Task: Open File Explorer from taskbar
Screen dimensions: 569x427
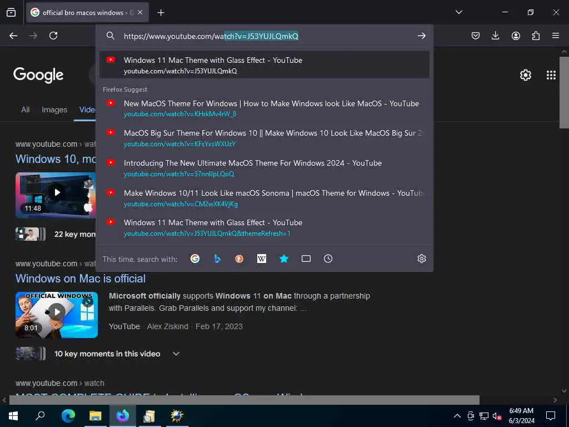Action: coord(96,416)
